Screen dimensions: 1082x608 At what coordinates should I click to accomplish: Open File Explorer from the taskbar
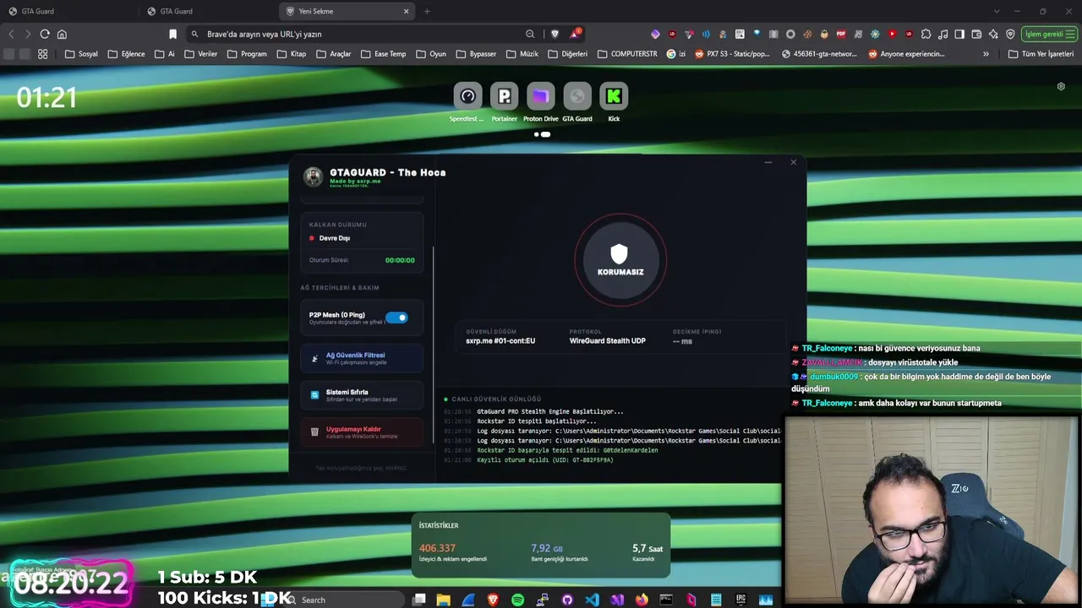[444, 600]
